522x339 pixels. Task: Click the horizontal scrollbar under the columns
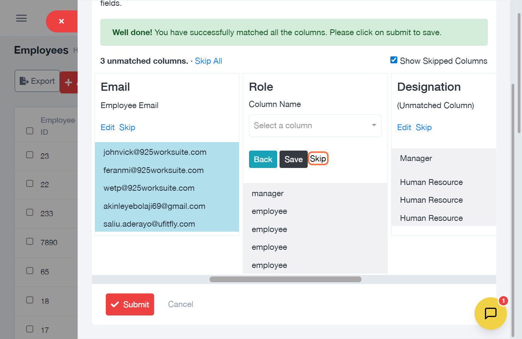tap(285, 279)
